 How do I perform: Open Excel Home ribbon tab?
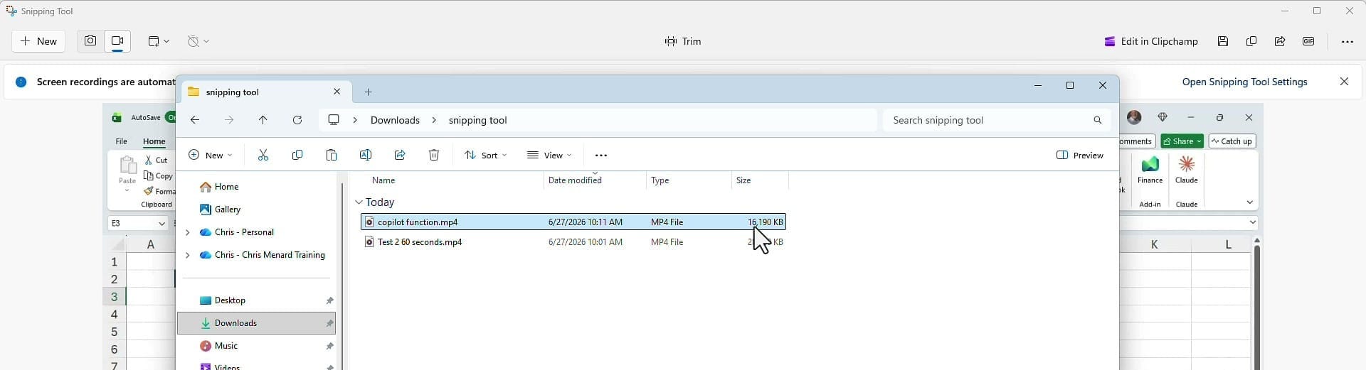pyautogui.click(x=154, y=141)
